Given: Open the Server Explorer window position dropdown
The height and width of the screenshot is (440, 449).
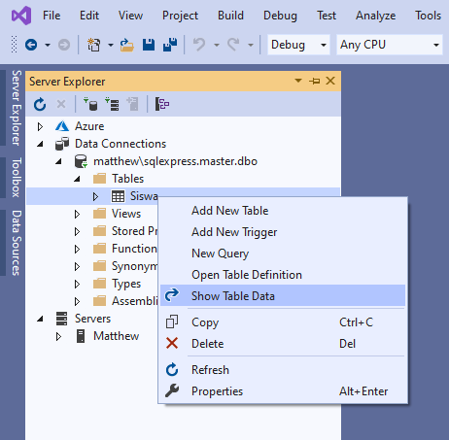Looking at the screenshot, I should pyautogui.click(x=298, y=81).
